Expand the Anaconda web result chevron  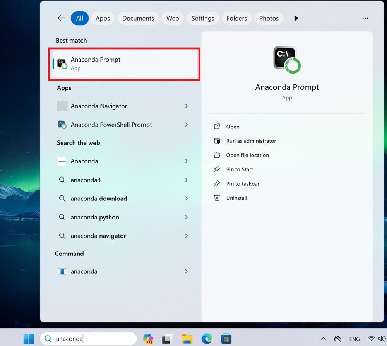pyautogui.click(x=187, y=161)
